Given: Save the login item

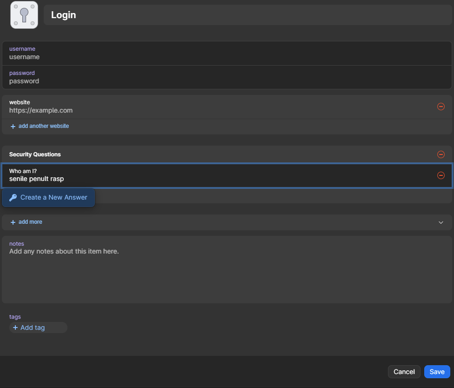Looking at the screenshot, I should click(437, 372).
